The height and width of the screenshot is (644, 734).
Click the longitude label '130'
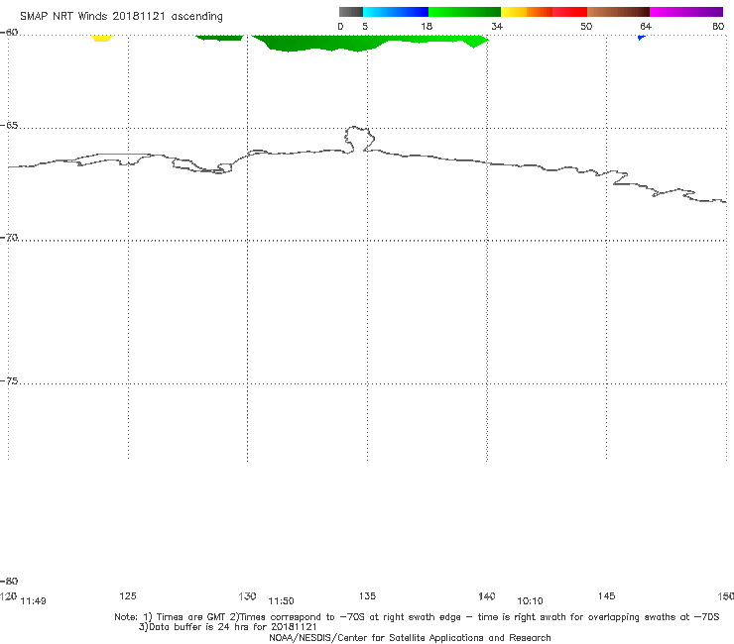[x=247, y=595]
